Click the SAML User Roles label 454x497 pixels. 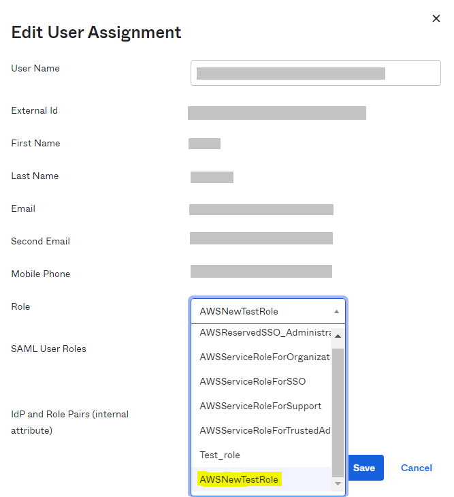point(48,349)
